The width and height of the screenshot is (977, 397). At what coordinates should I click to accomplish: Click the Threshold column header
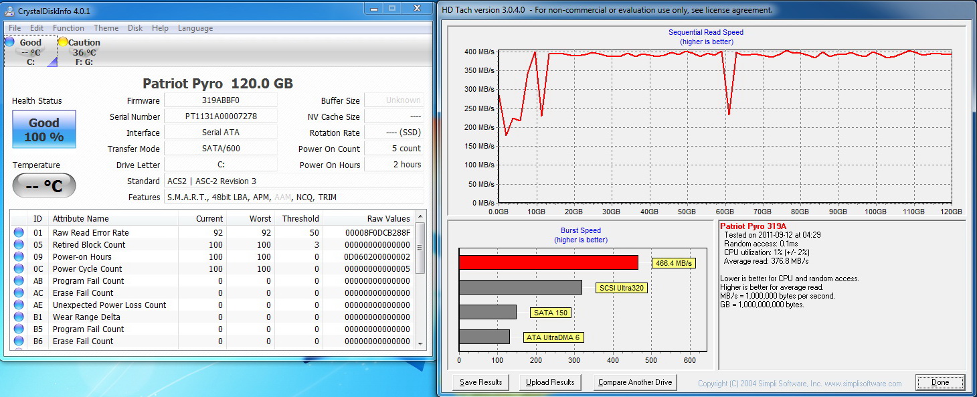(x=299, y=218)
